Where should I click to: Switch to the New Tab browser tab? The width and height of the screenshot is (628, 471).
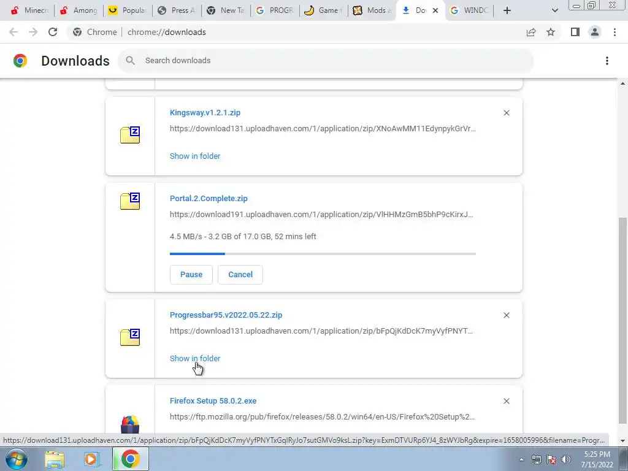tap(226, 10)
